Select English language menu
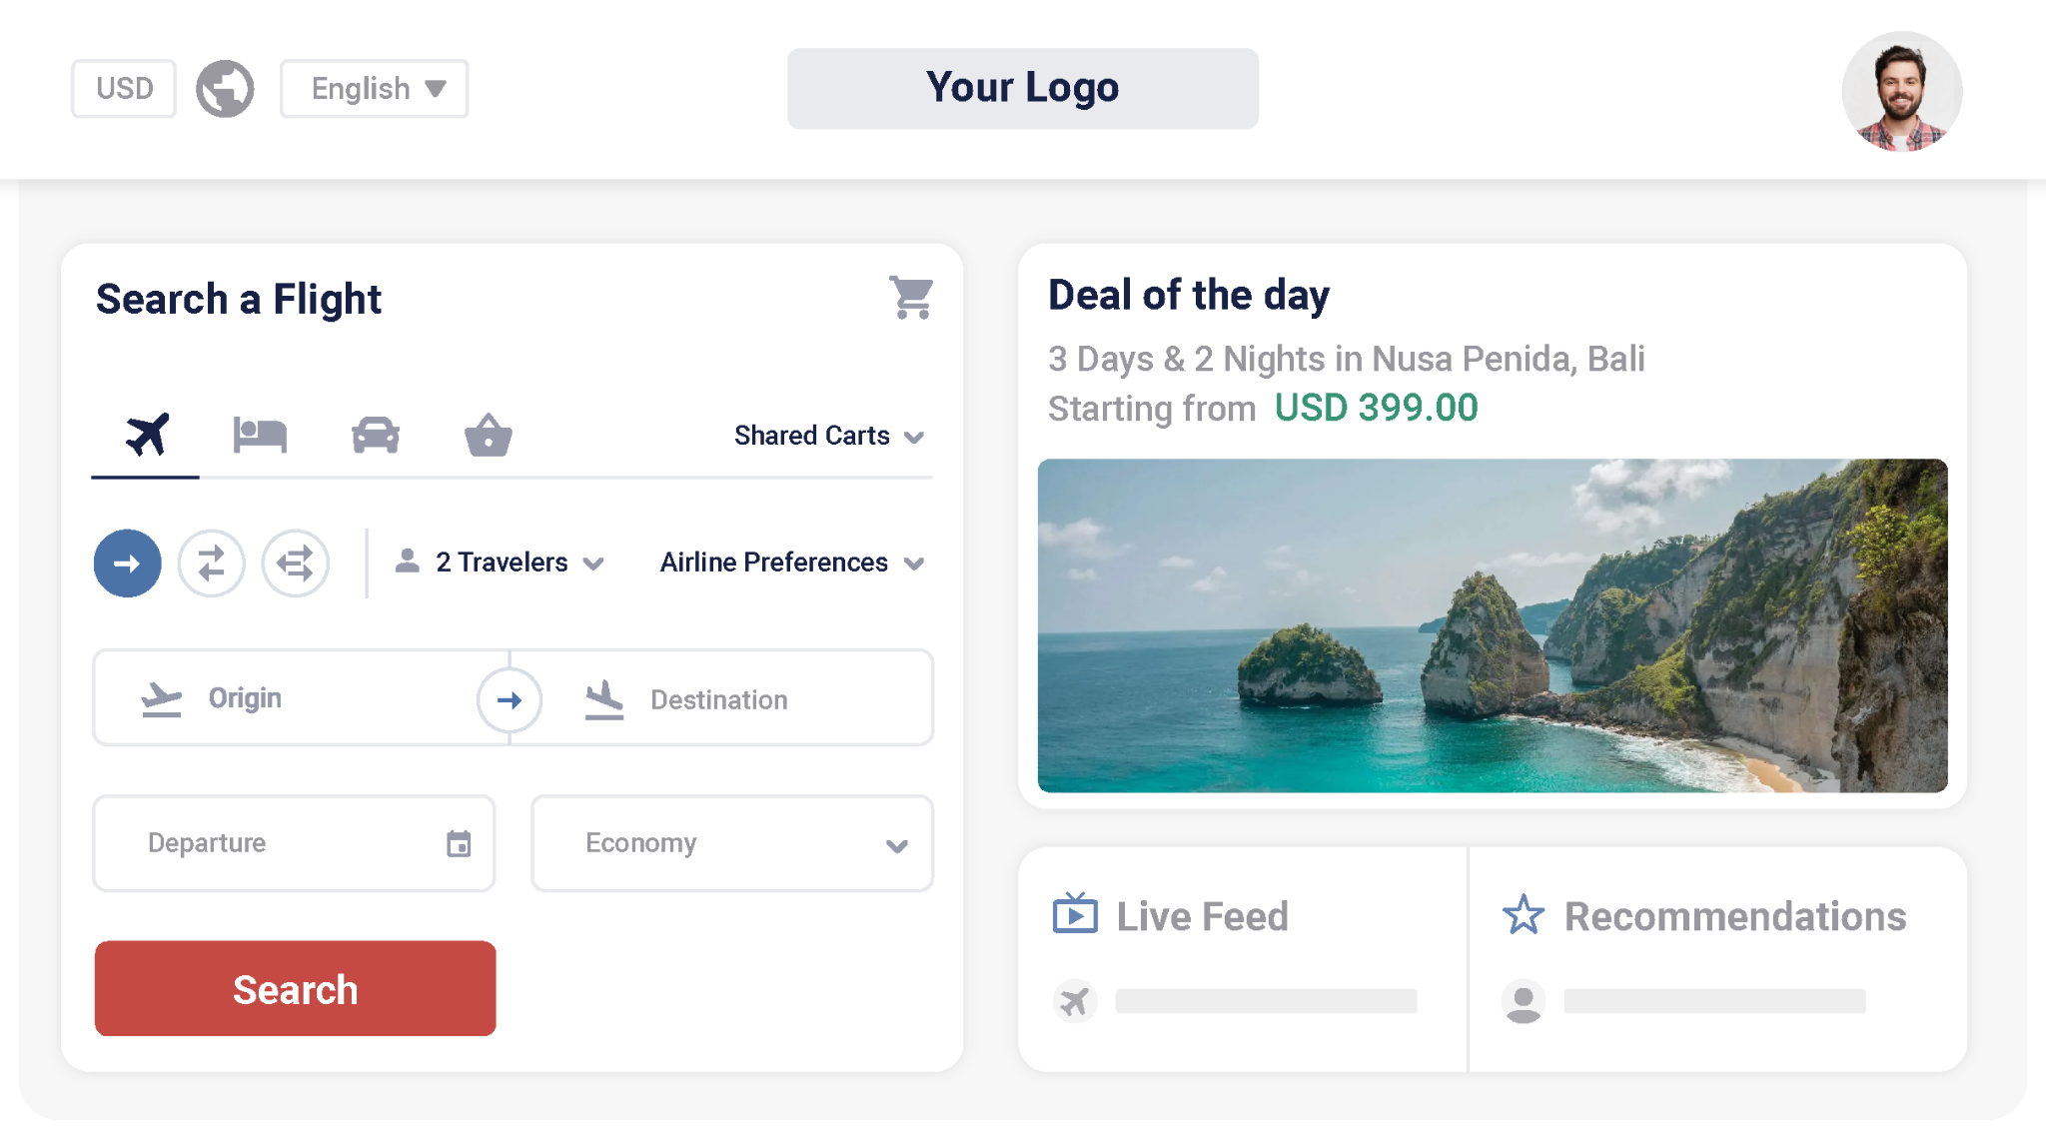 tap(372, 87)
